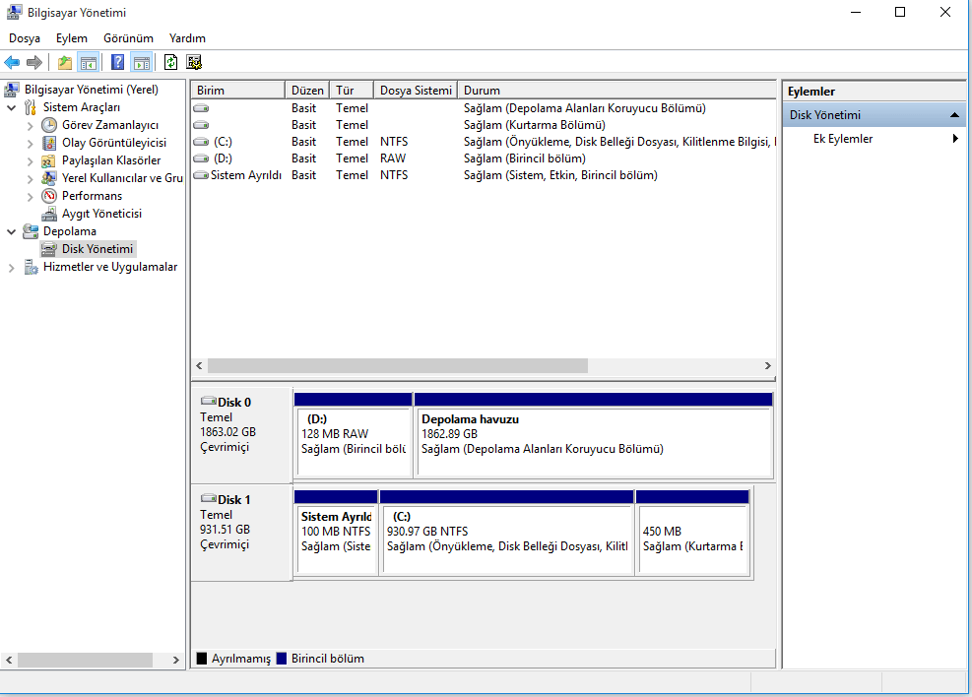Click the Forward arrow toolbar icon
This screenshot has width=972, height=697.
34,62
